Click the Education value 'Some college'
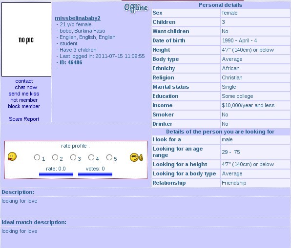Image resolution: width=291 pixels, height=248 pixels. coord(237,96)
